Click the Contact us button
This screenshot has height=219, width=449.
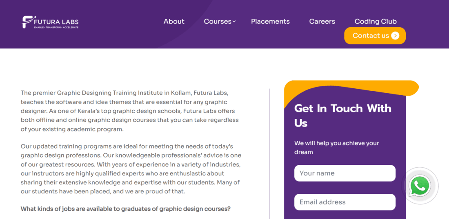[375, 36]
